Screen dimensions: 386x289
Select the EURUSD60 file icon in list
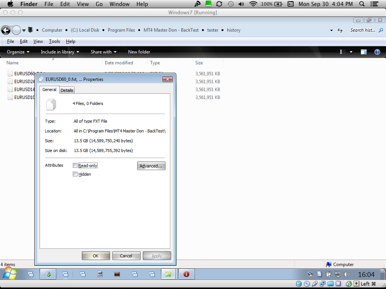(10, 73)
